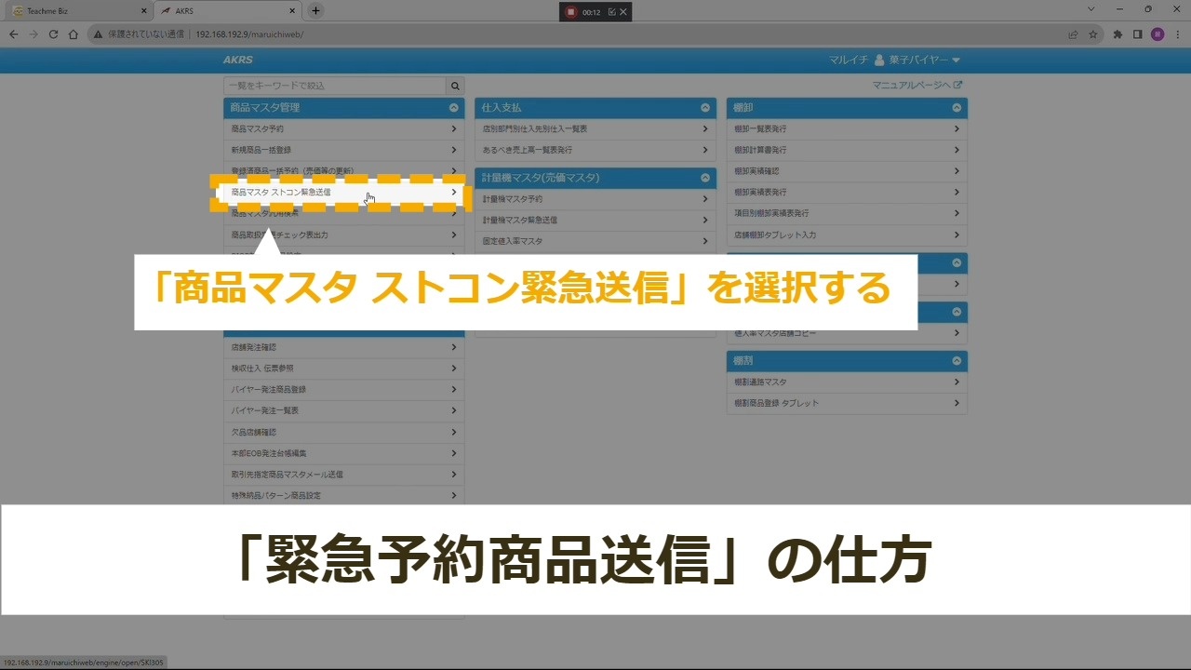
Task: Collapse the 棚卸 panel header
Action: pyautogui.click(x=956, y=108)
